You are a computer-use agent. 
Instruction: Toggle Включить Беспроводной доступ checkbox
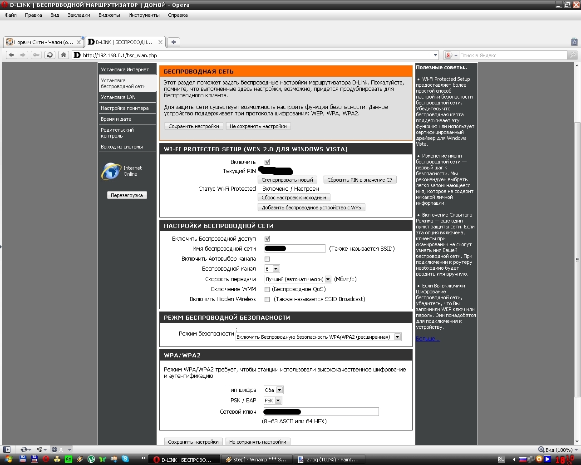[x=267, y=239]
